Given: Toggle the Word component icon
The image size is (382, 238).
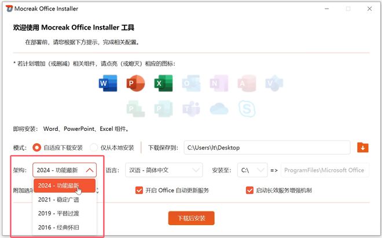Looking at the screenshot, I should (x=108, y=83).
